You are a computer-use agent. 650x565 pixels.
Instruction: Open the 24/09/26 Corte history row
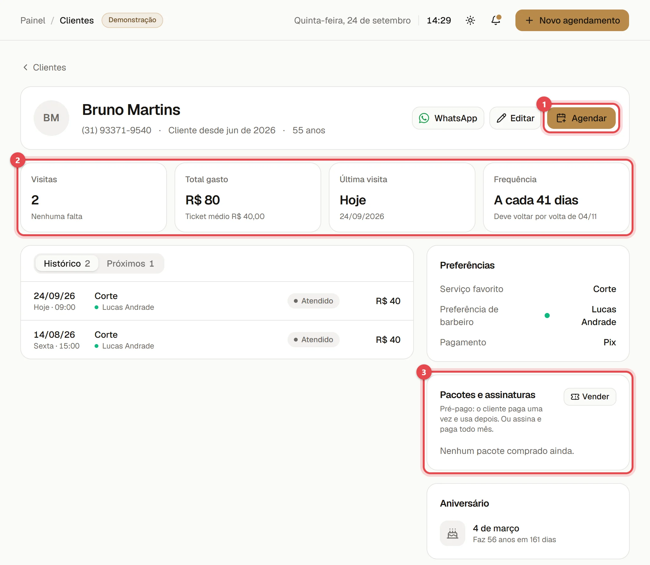(217, 301)
